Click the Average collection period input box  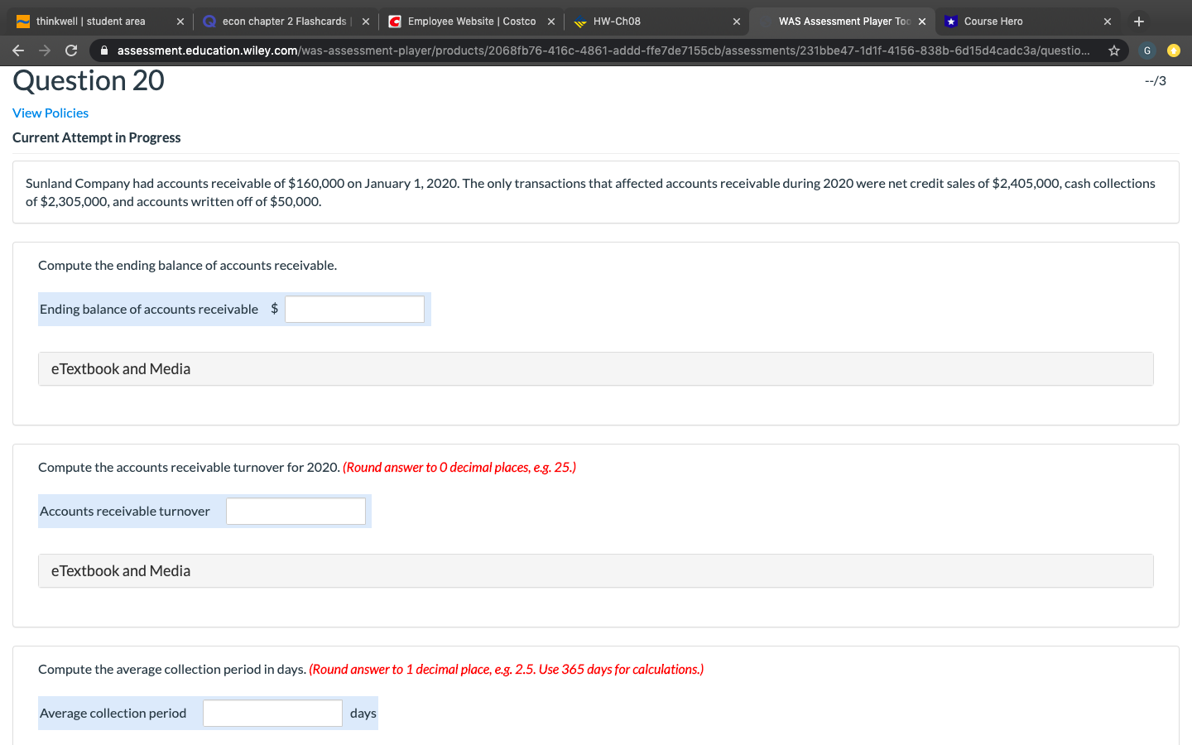point(272,713)
